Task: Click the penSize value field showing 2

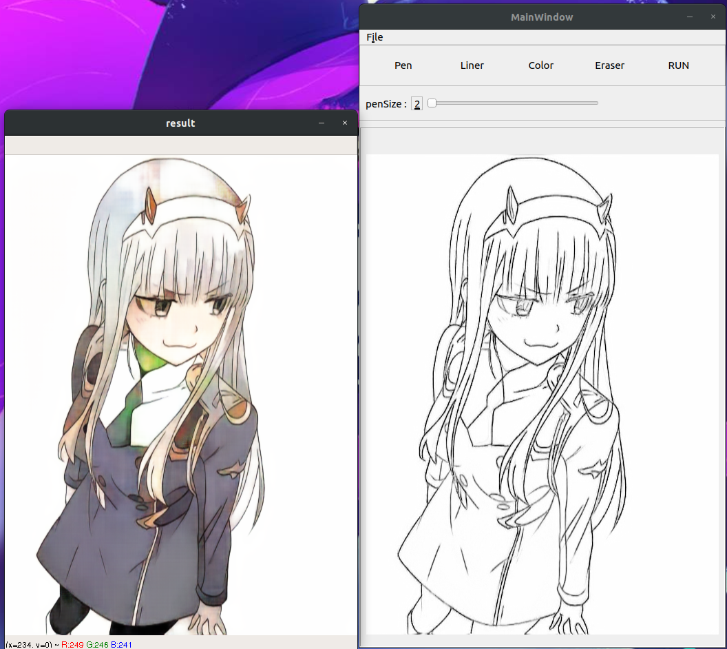Action: [417, 104]
